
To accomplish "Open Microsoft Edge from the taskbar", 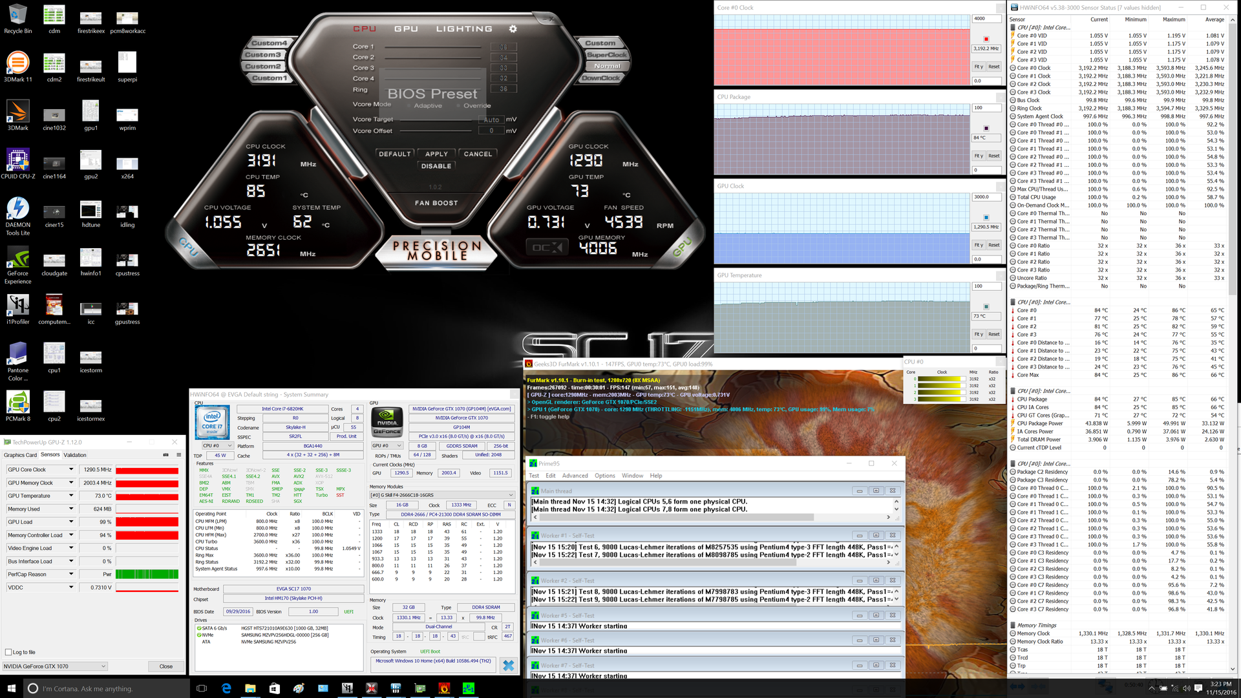I will click(226, 688).
